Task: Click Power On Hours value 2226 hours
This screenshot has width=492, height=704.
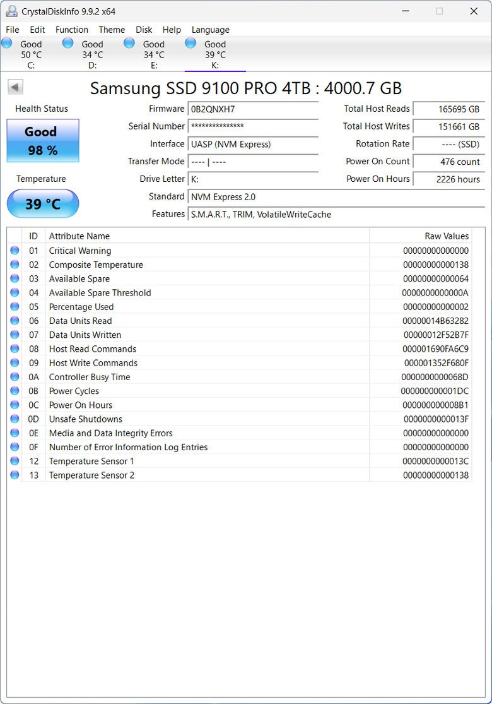Action: [x=449, y=179]
